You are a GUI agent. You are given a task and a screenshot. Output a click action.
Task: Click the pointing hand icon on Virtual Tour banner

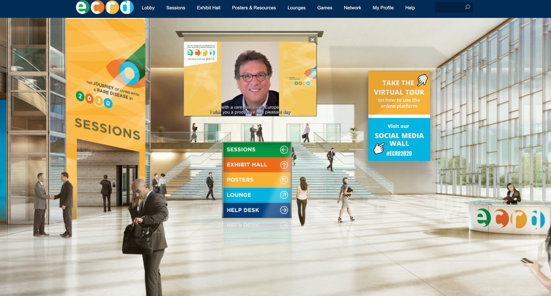(x=422, y=81)
